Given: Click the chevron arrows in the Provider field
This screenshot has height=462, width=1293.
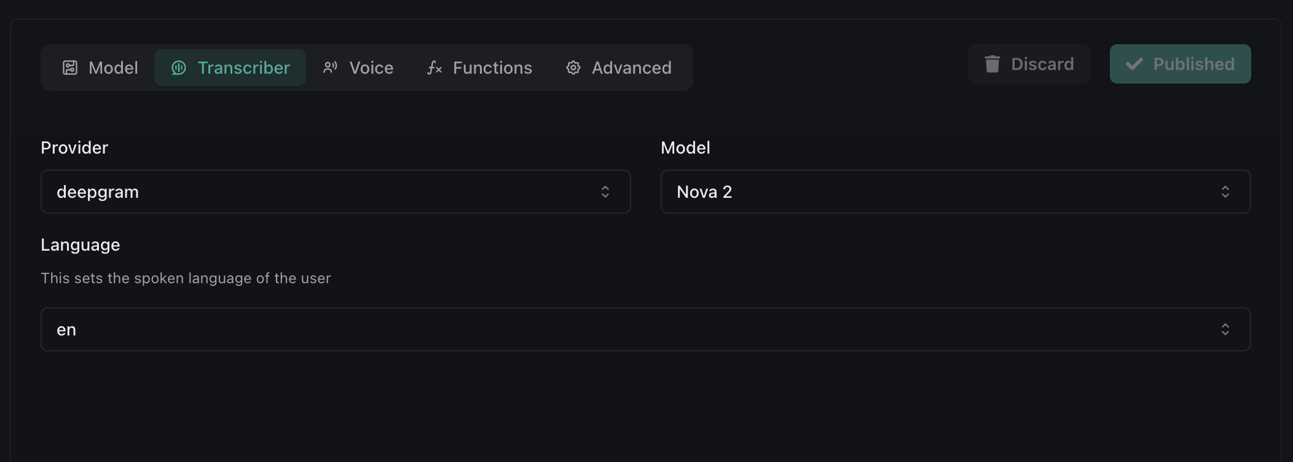Looking at the screenshot, I should pos(605,192).
